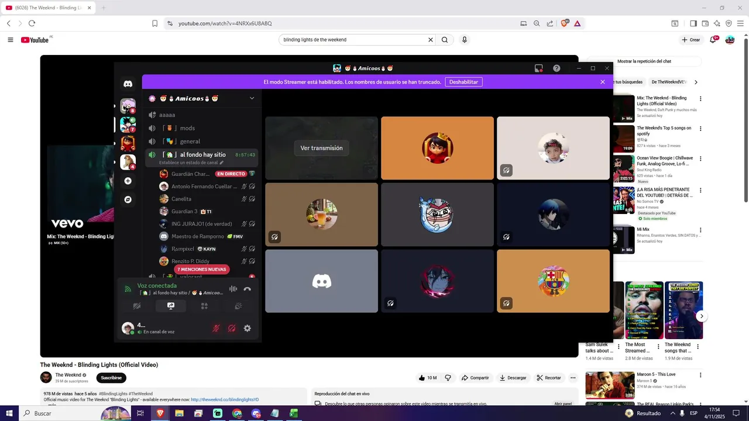Start YouTube voice search microphone
Screen dimensions: 749x421
[465, 40]
